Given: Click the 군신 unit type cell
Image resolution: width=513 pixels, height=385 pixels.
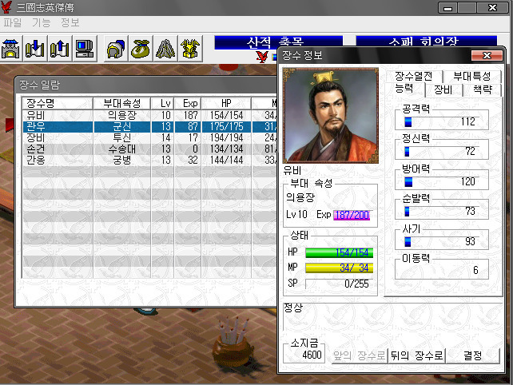Looking at the screenshot, I should click(122, 126).
